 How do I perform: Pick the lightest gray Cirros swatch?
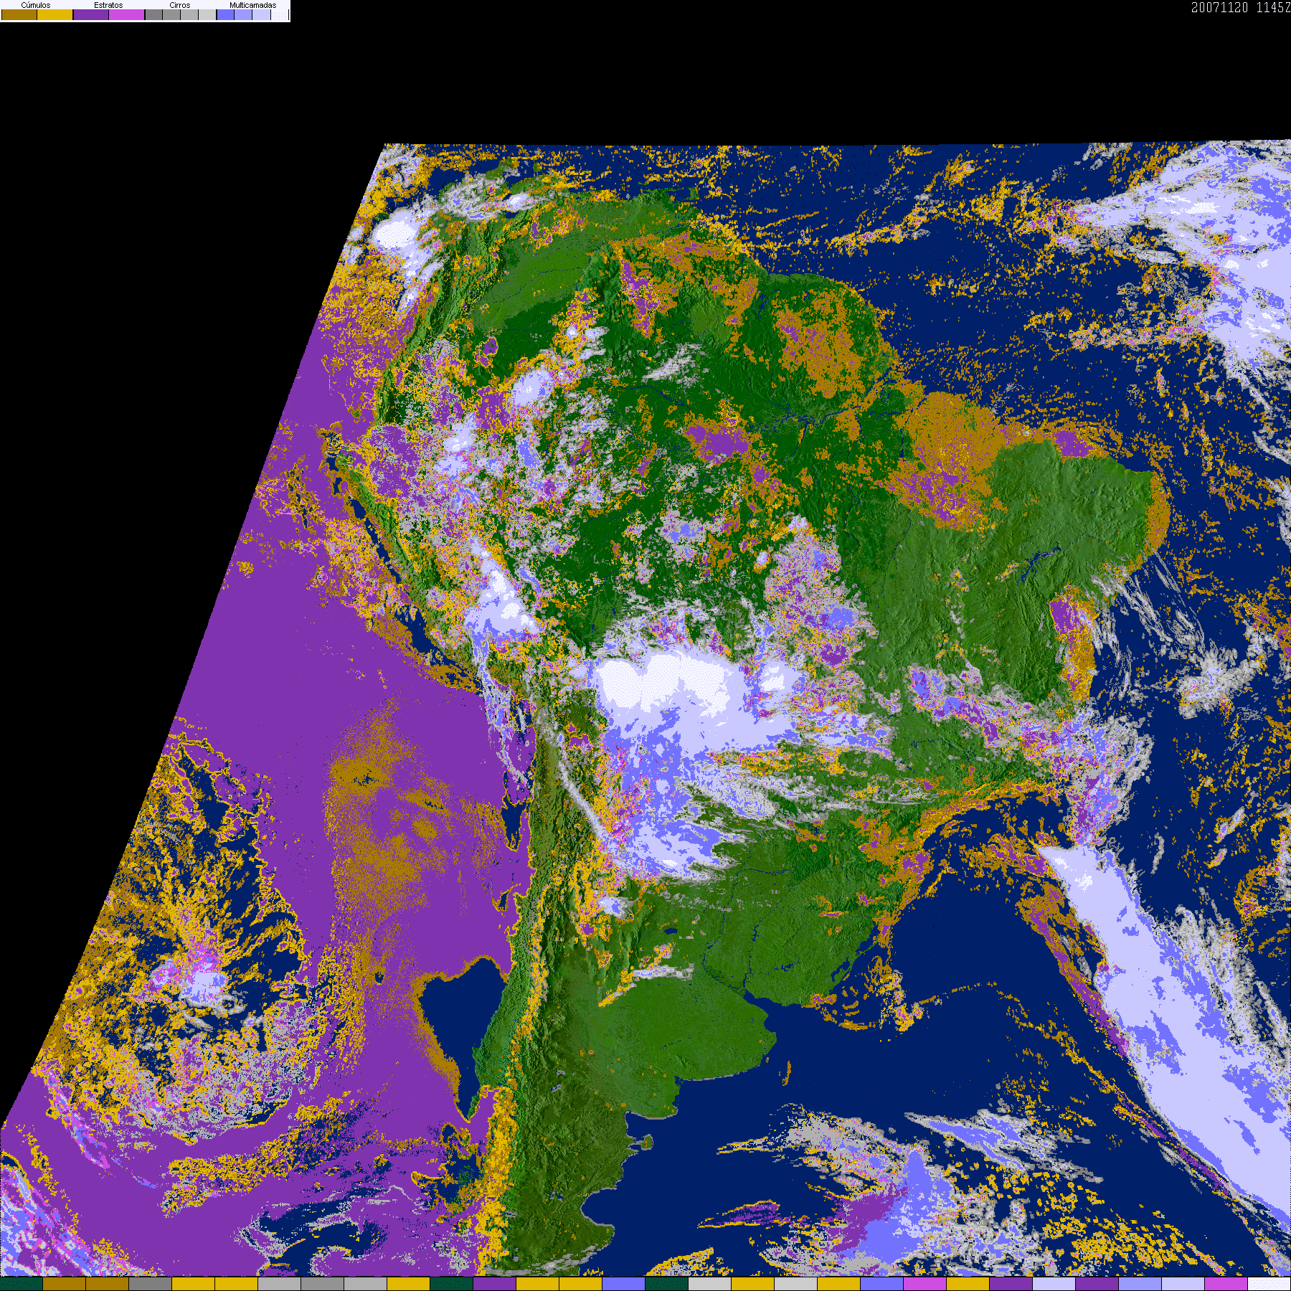tap(207, 14)
